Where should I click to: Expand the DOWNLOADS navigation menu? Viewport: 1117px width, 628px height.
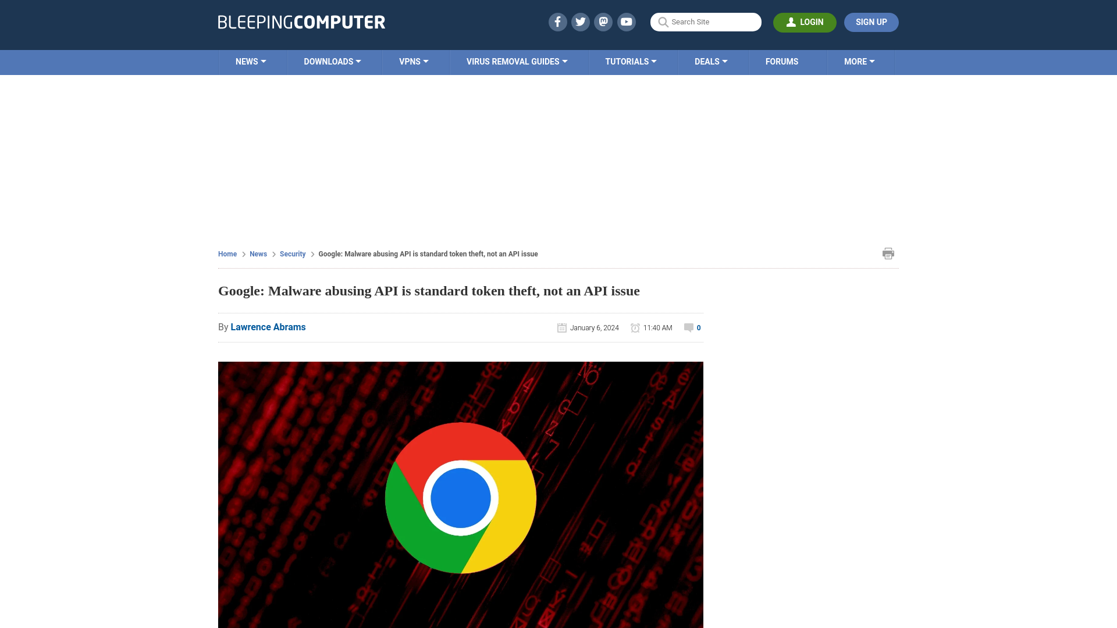click(x=332, y=61)
